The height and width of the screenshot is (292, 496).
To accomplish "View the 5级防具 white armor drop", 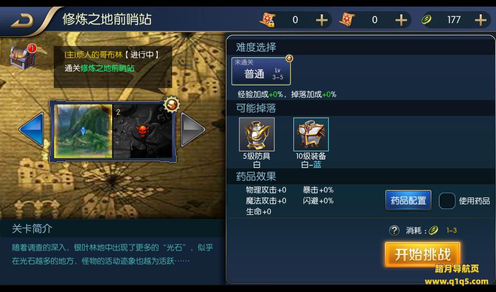I will 257,134.
